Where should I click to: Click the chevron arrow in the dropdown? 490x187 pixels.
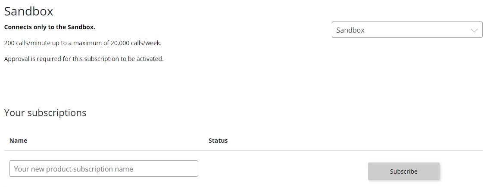[474, 31]
